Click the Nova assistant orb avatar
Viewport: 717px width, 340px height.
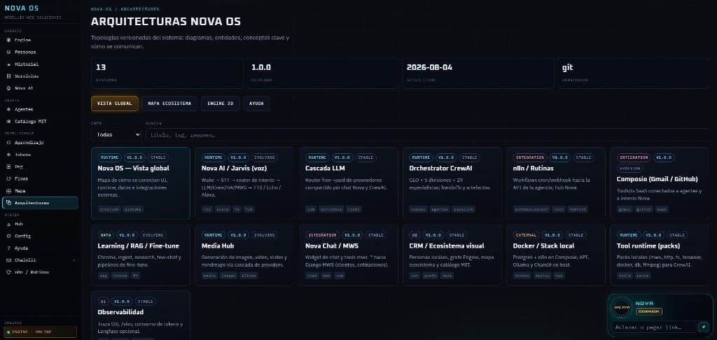pyautogui.click(x=622, y=308)
